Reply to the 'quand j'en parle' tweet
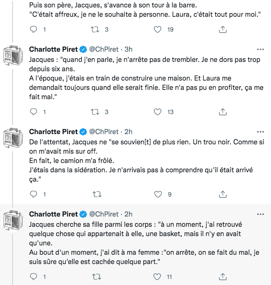Screen dimensions: 271x285 [x=34, y=112]
